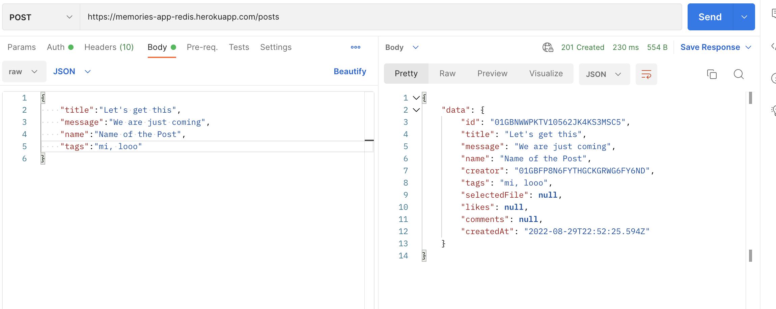Open the HTTP method POST dropdown
Viewport: 776px width, 309px height.
pos(41,17)
